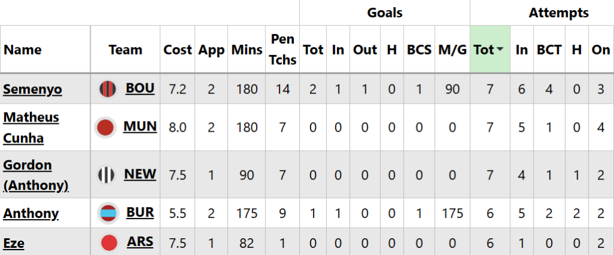The height and width of the screenshot is (255, 614).
Task: Open the BUR team link
Action: pyautogui.click(x=140, y=212)
